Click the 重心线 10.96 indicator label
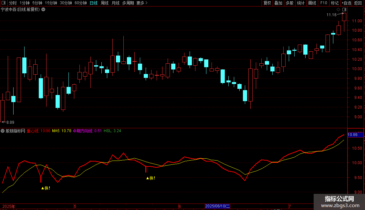 click(38, 131)
